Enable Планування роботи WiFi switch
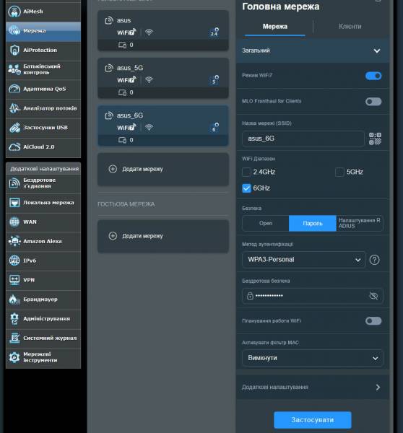This screenshot has height=433, width=403. pos(373,321)
